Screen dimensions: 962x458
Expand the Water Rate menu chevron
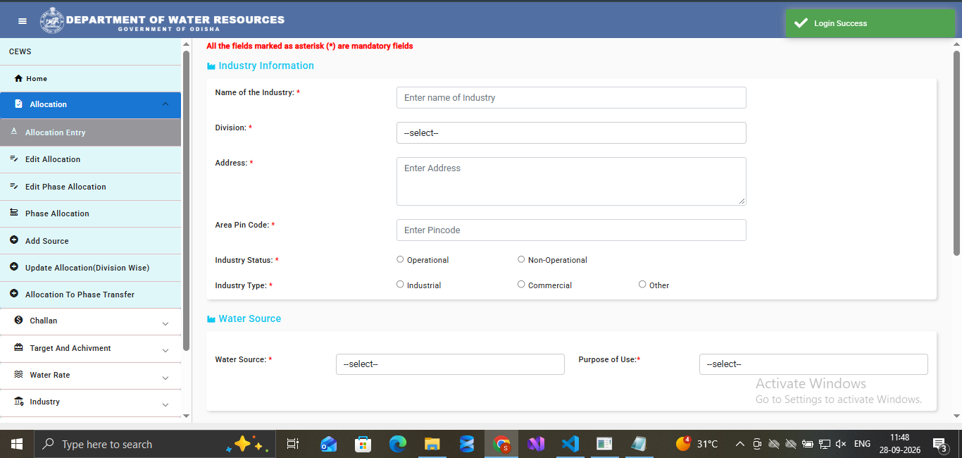point(165,378)
